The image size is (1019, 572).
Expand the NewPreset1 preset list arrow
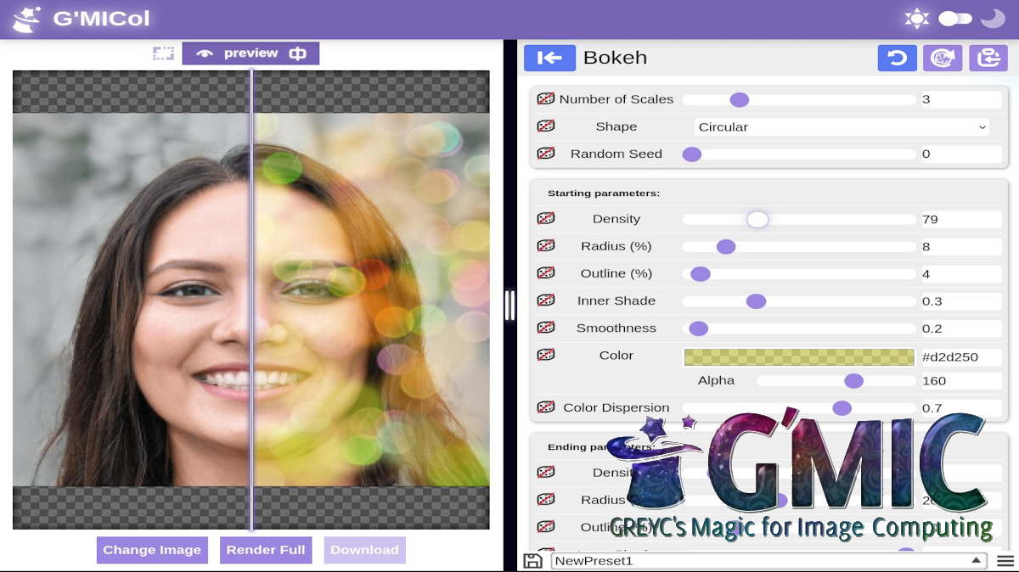click(x=977, y=560)
